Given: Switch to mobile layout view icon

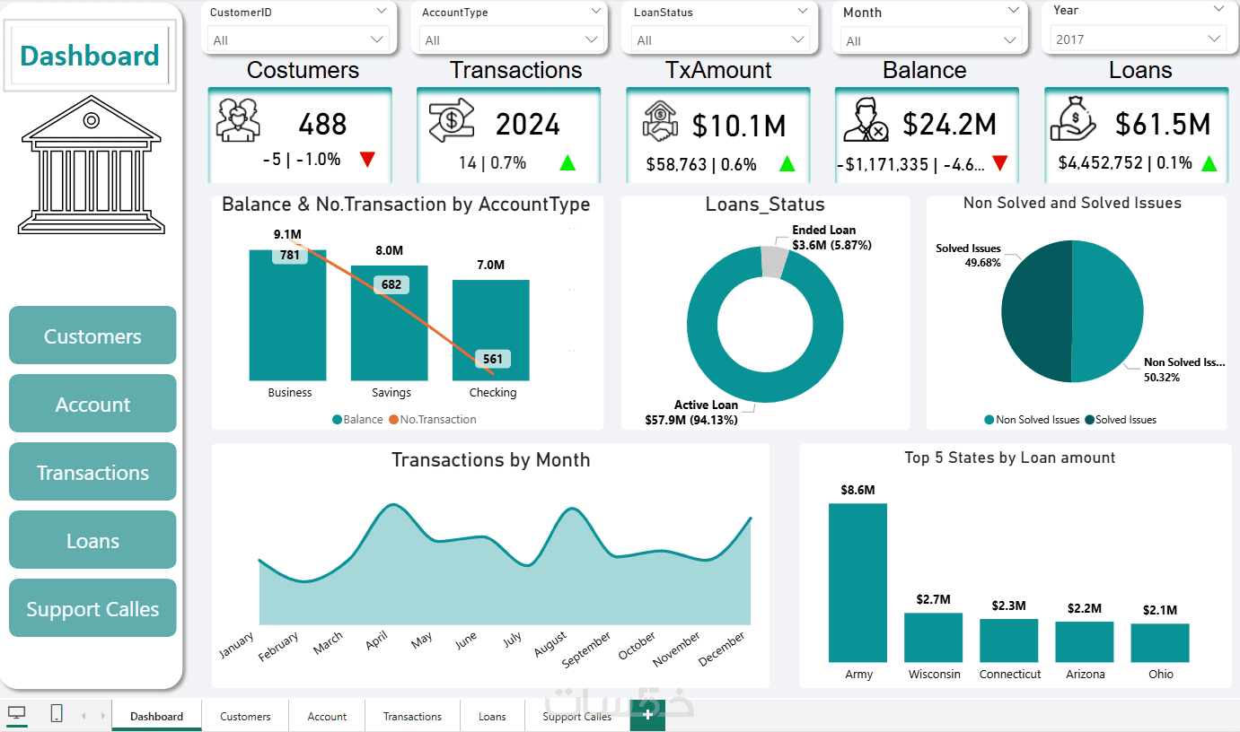Looking at the screenshot, I should click(57, 714).
